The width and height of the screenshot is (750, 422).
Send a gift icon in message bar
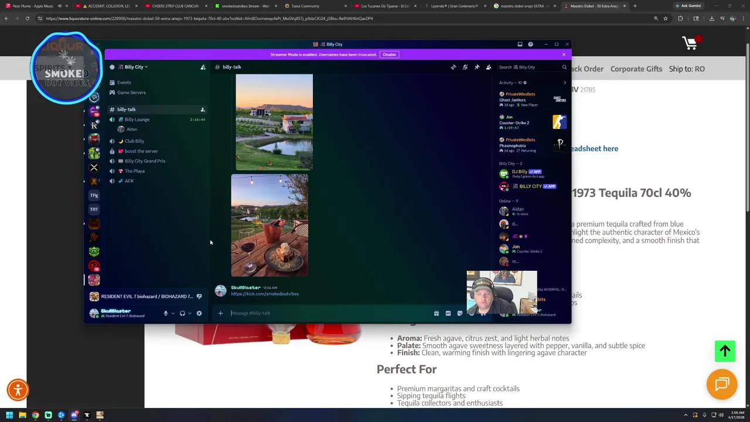(x=436, y=313)
